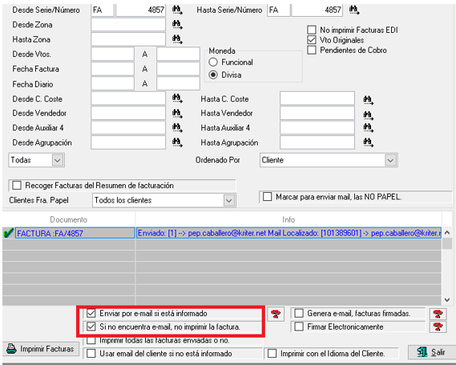This screenshot has width=456, height=365.
Task: Select the Funcional currency radio button
Action: [213, 62]
